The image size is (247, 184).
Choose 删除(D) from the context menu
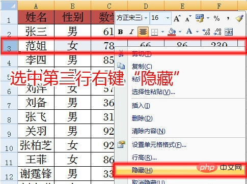(x=142, y=118)
